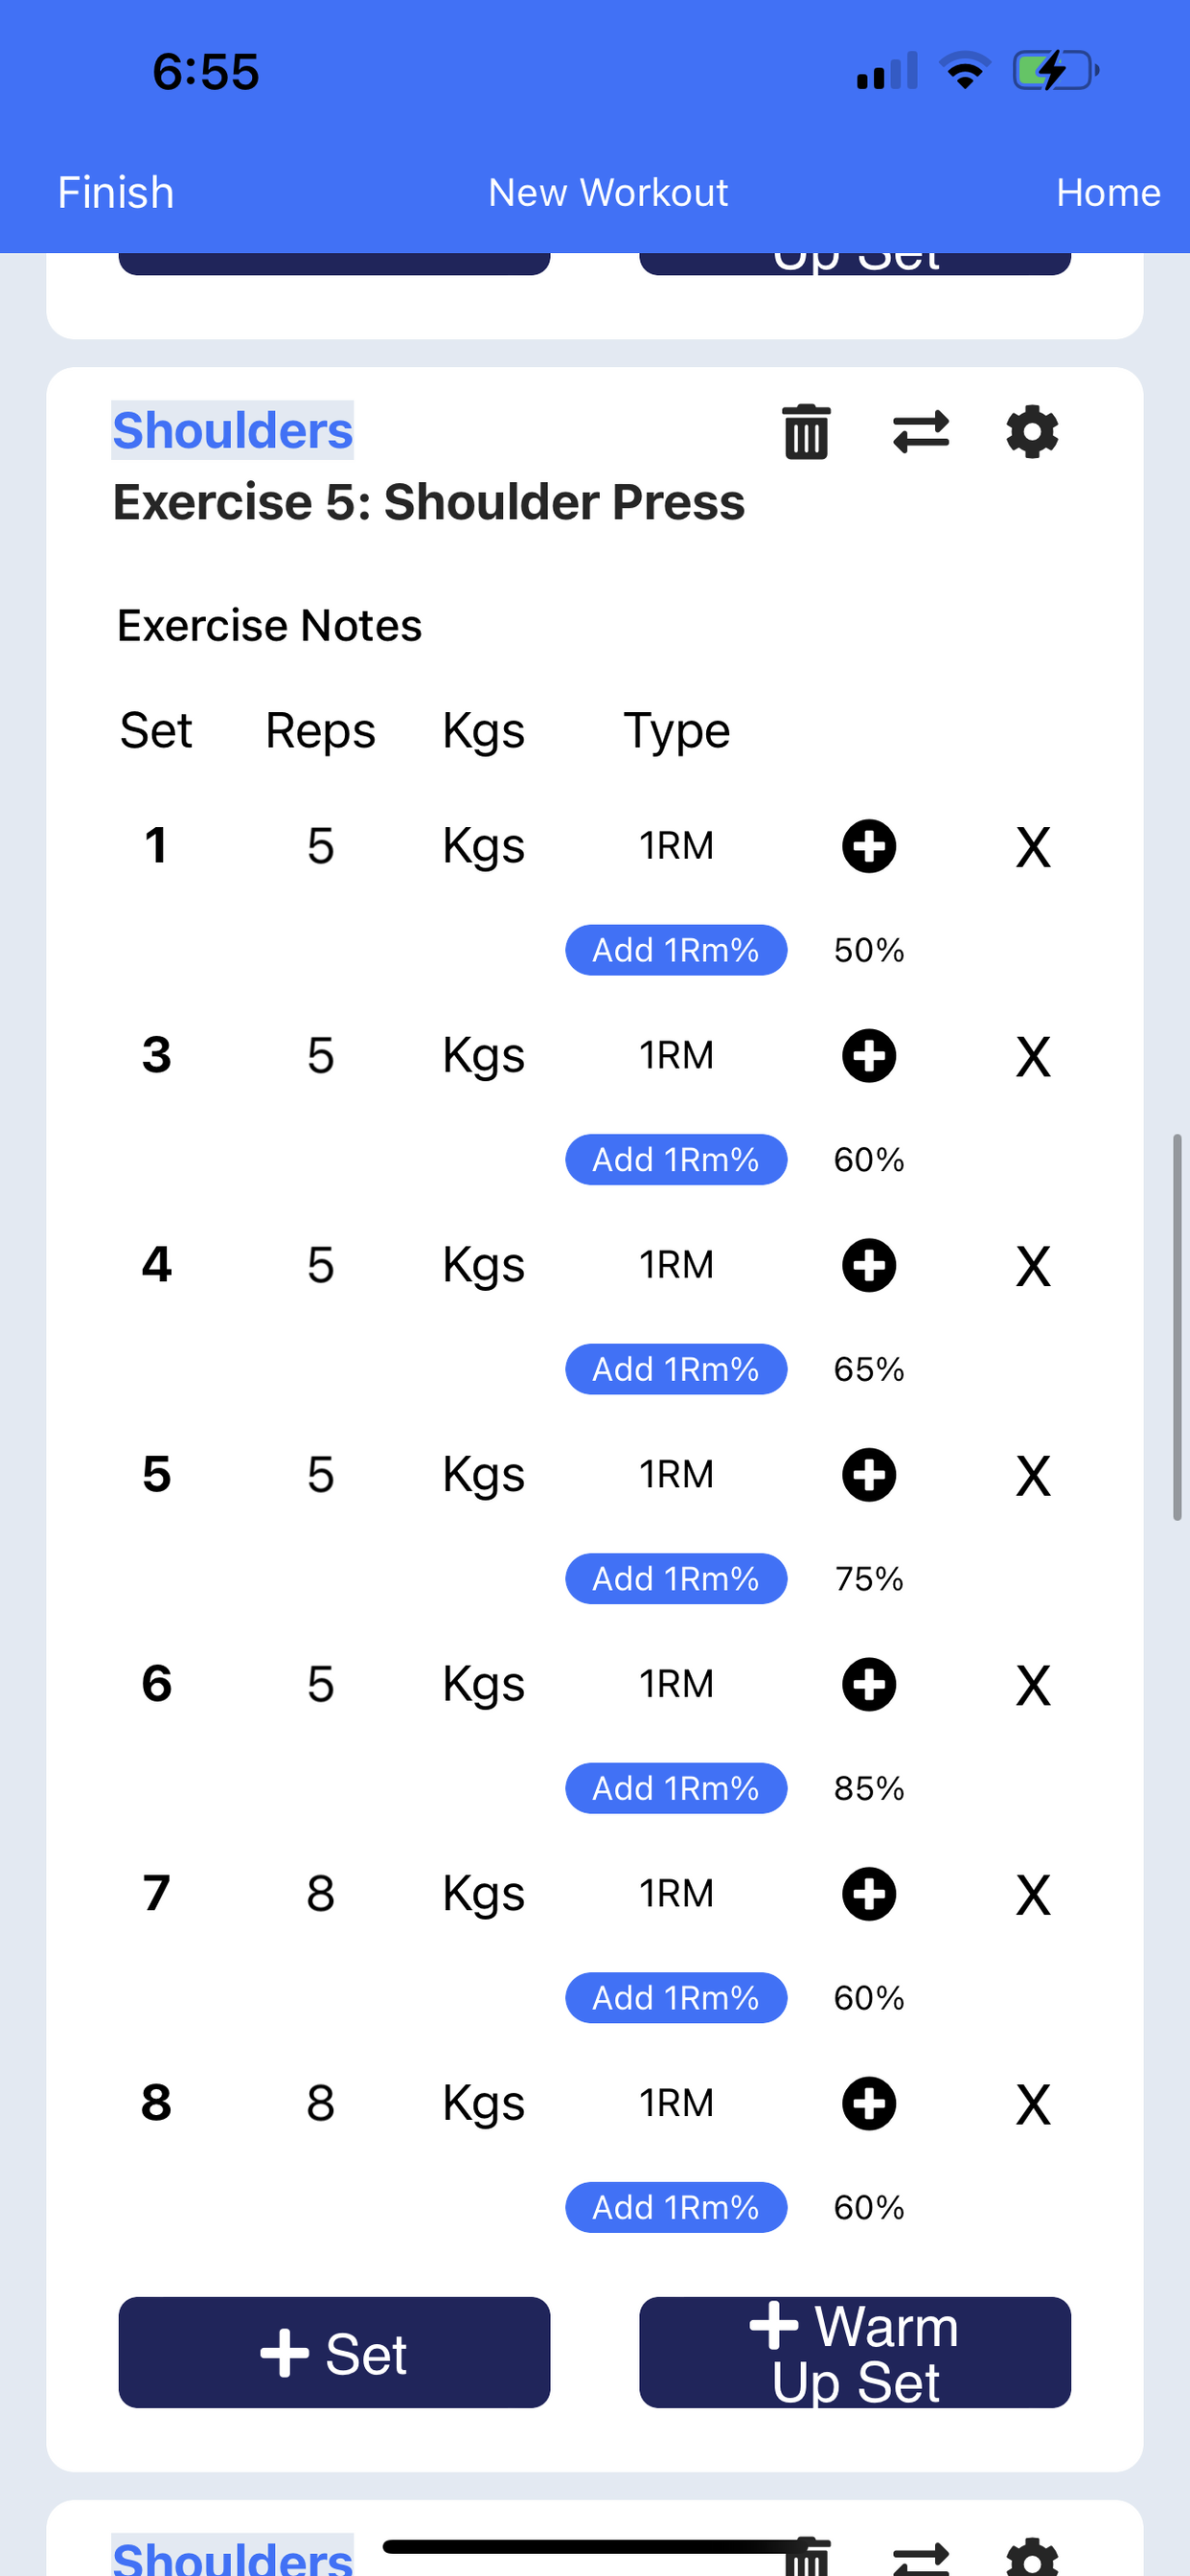The width and height of the screenshot is (1190, 2576).
Task: Remove set 6 with its X
Action: (1033, 1685)
